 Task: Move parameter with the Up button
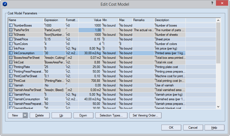pyautogui.click(x=61, y=115)
